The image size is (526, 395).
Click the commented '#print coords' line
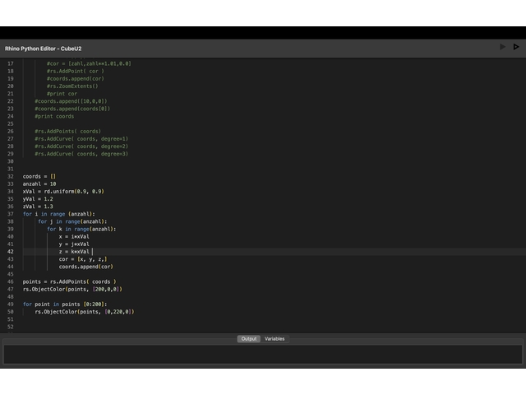(x=54, y=116)
